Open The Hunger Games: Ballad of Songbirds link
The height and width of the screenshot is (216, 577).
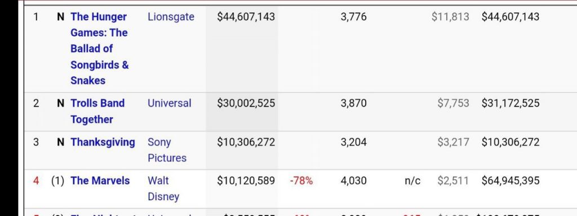click(x=99, y=49)
